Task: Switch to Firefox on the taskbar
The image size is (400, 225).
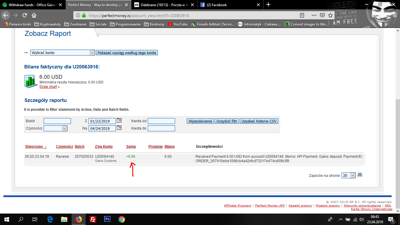Action: click(x=78, y=219)
